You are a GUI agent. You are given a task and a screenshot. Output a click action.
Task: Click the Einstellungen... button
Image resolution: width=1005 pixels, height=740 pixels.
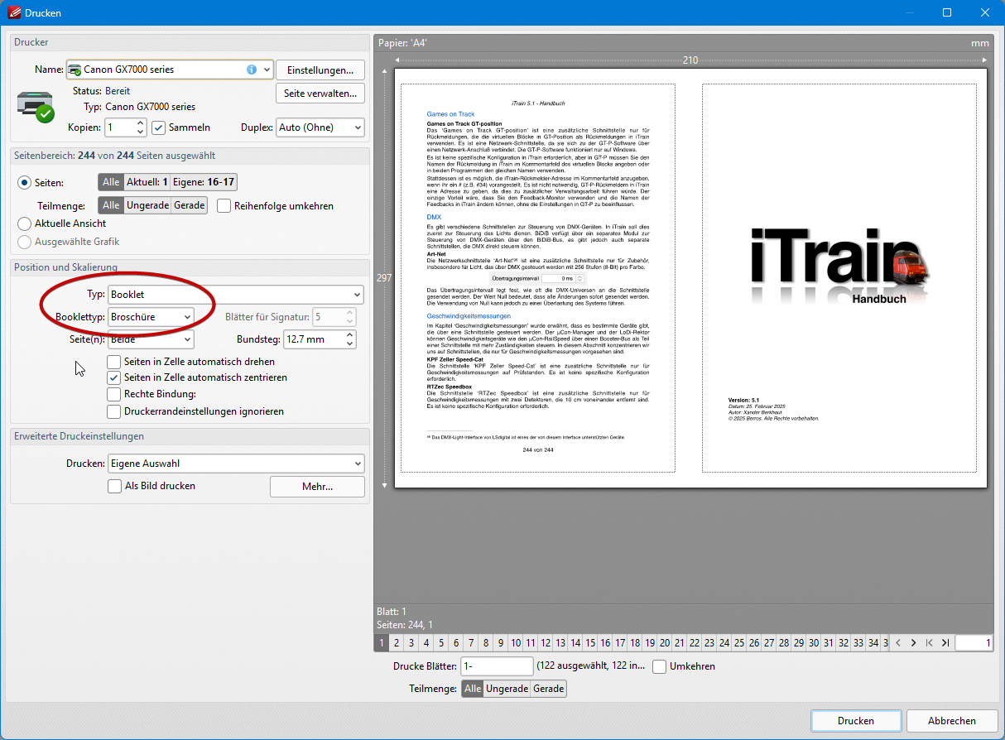pyautogui.click(x=320, y=70)
